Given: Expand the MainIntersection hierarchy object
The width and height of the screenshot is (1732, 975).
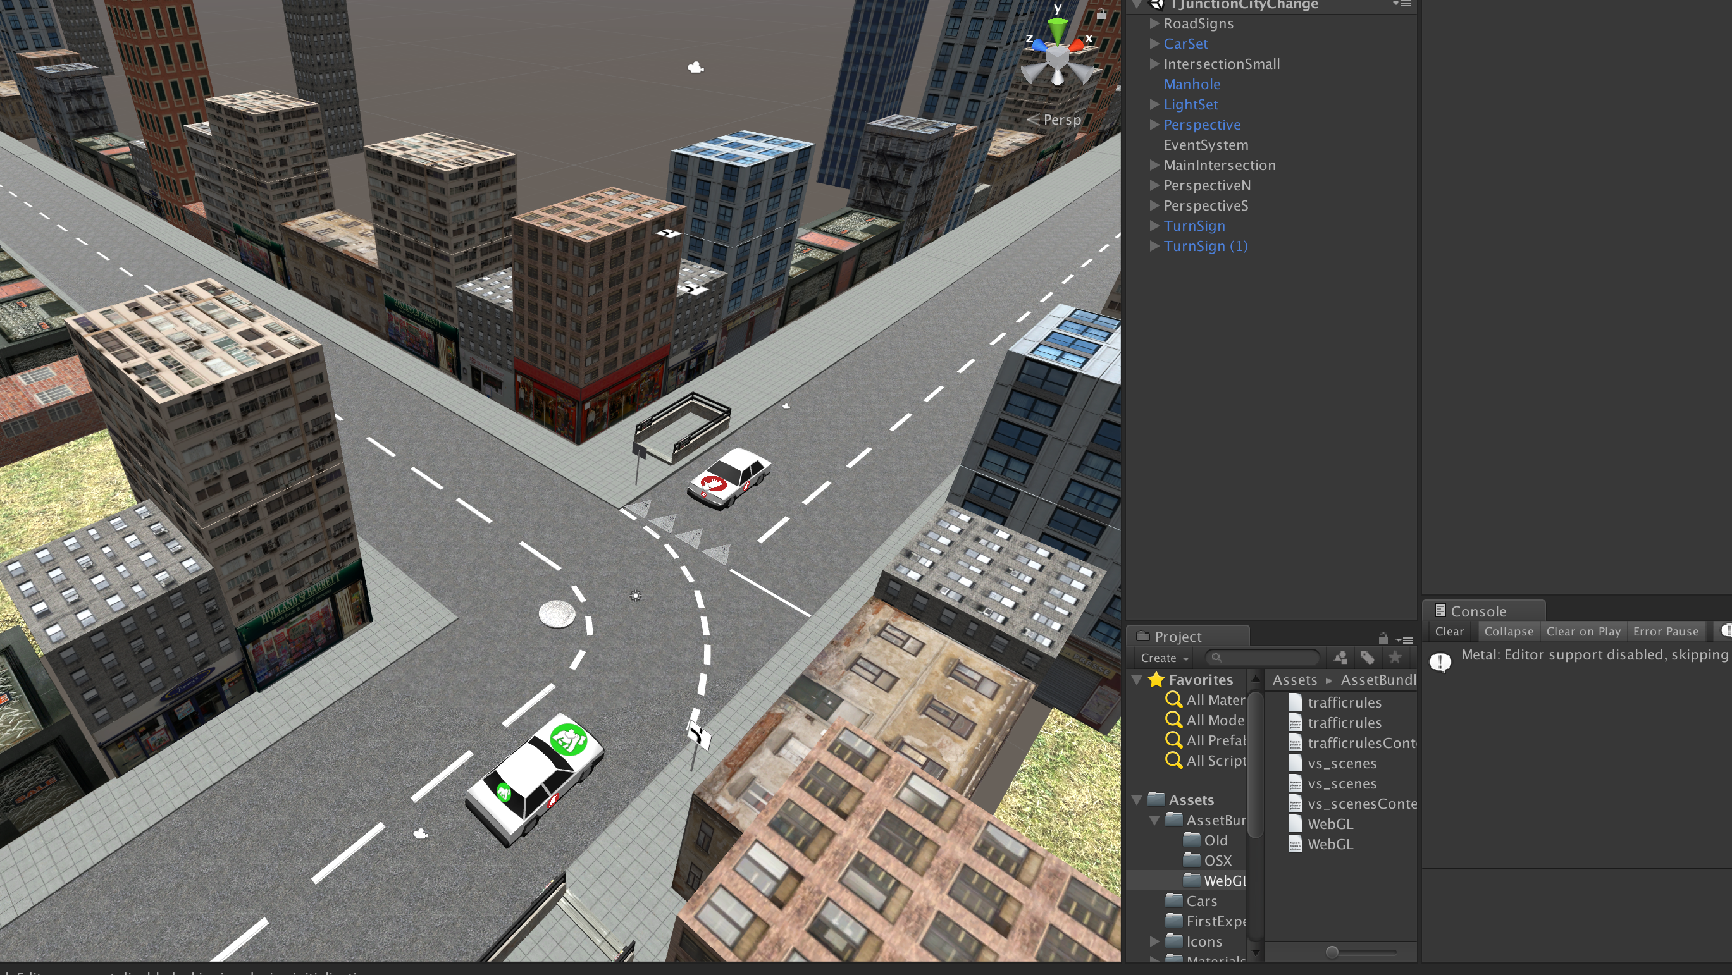Looking at the screenshot, I should pos(1154,164).
